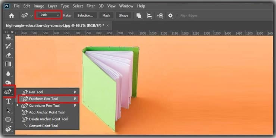Screen dimensions: 276x138
Task: Expand the tool preset arrow beside pen icon
Action: tap(32, 16)
